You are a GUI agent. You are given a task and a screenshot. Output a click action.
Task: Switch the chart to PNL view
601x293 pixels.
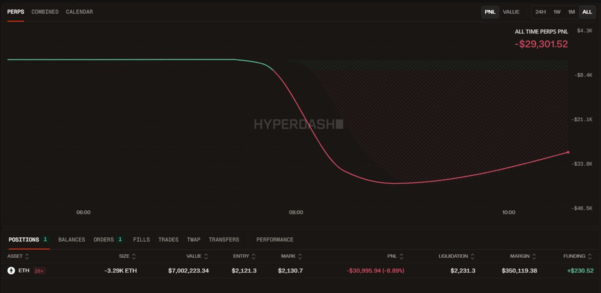point(489,11)
